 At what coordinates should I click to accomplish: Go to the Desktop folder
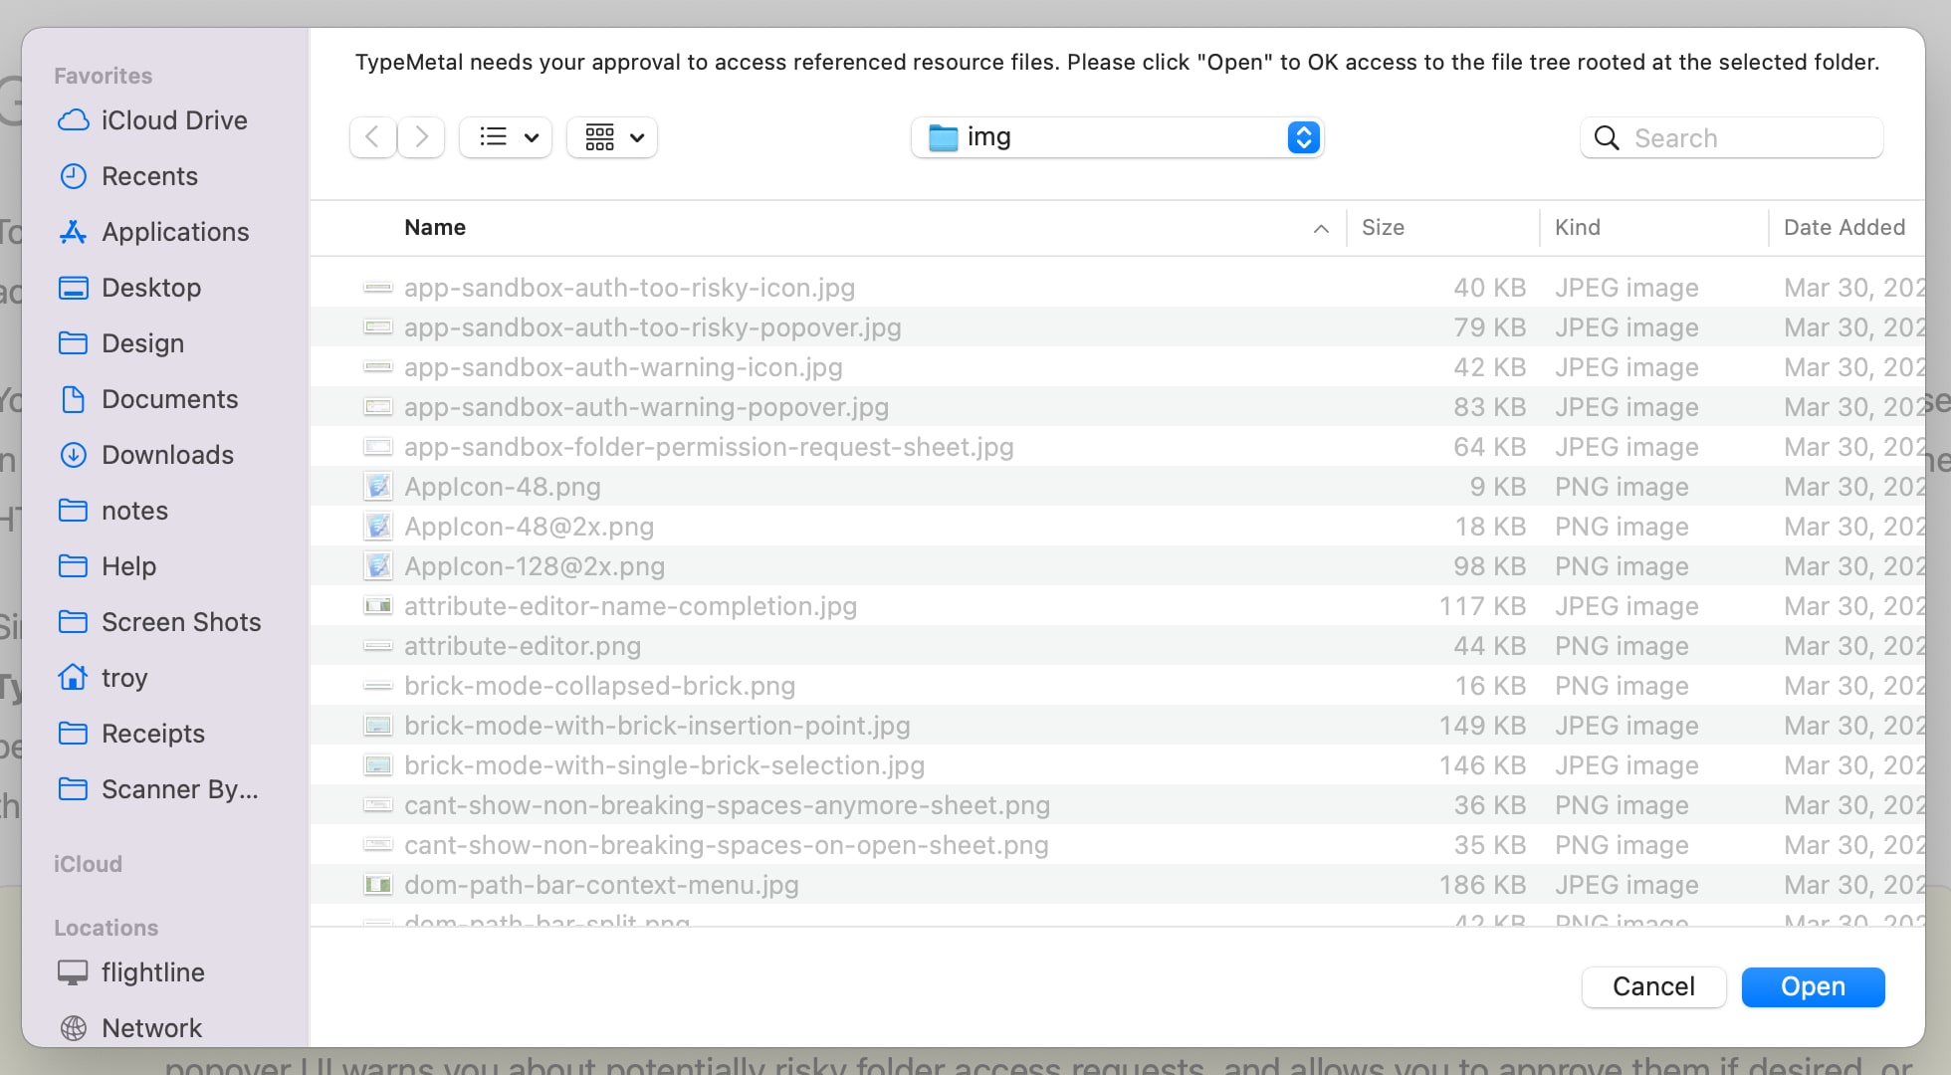point(129,288)
